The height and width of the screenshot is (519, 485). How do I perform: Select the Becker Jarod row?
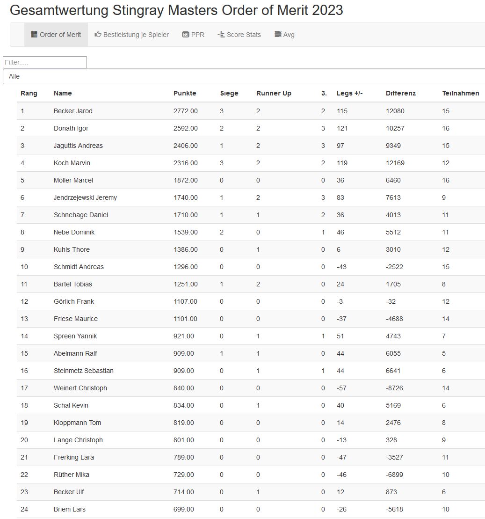[x=73, y=111]
